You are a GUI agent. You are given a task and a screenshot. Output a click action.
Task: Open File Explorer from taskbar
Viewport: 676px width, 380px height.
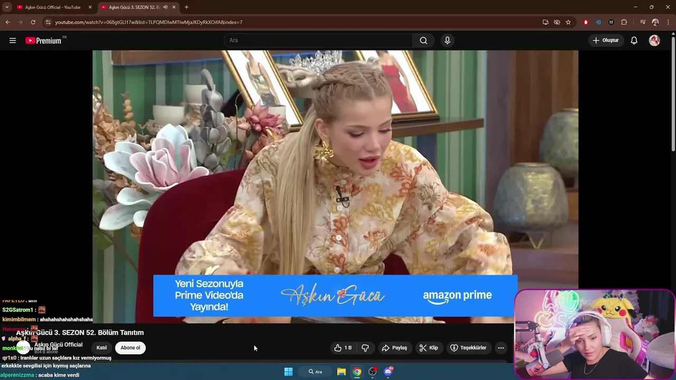coord(342,372)
